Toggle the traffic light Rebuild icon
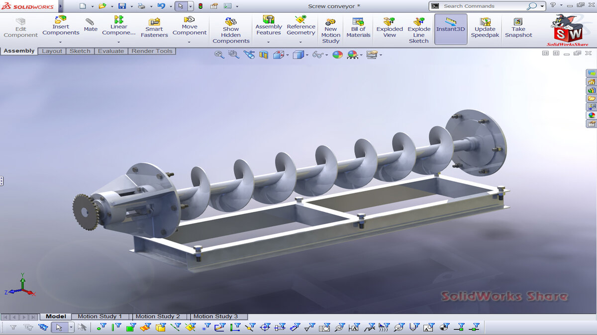 200,6
